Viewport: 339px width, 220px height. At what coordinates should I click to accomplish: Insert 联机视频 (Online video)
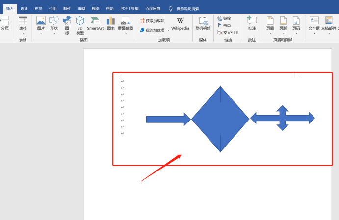(x=203, y=23)
